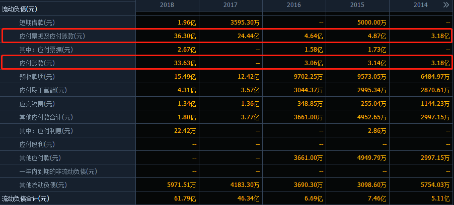This screenshot has width=454, height=205.
Task: Click the 其他应付款合计(元) row label
Action: pyautogui.click(x=46, y=117)
